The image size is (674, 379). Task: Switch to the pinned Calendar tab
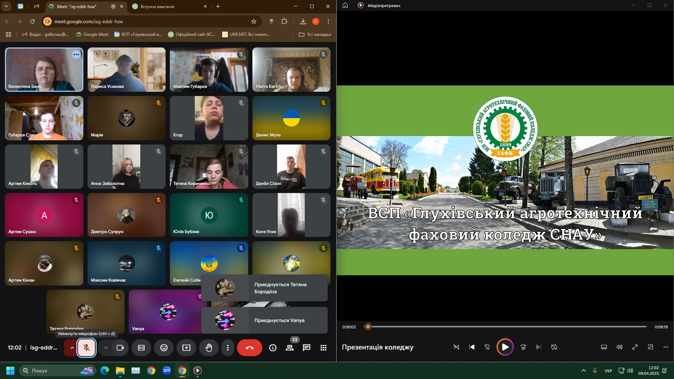[x=20, y=6]
